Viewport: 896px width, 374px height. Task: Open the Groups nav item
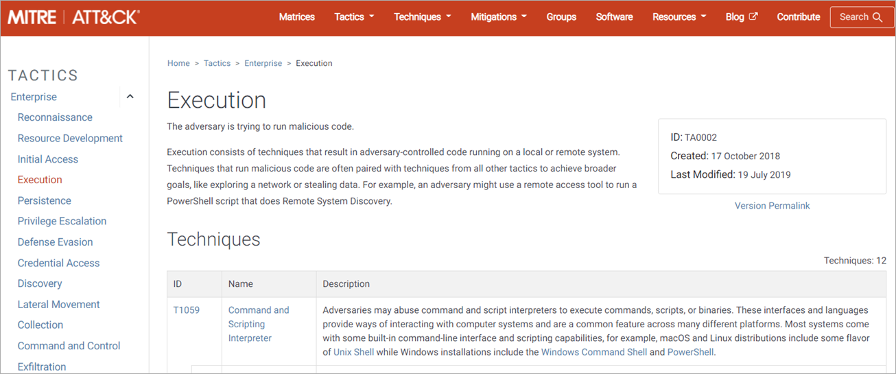(x=561, y=17)
